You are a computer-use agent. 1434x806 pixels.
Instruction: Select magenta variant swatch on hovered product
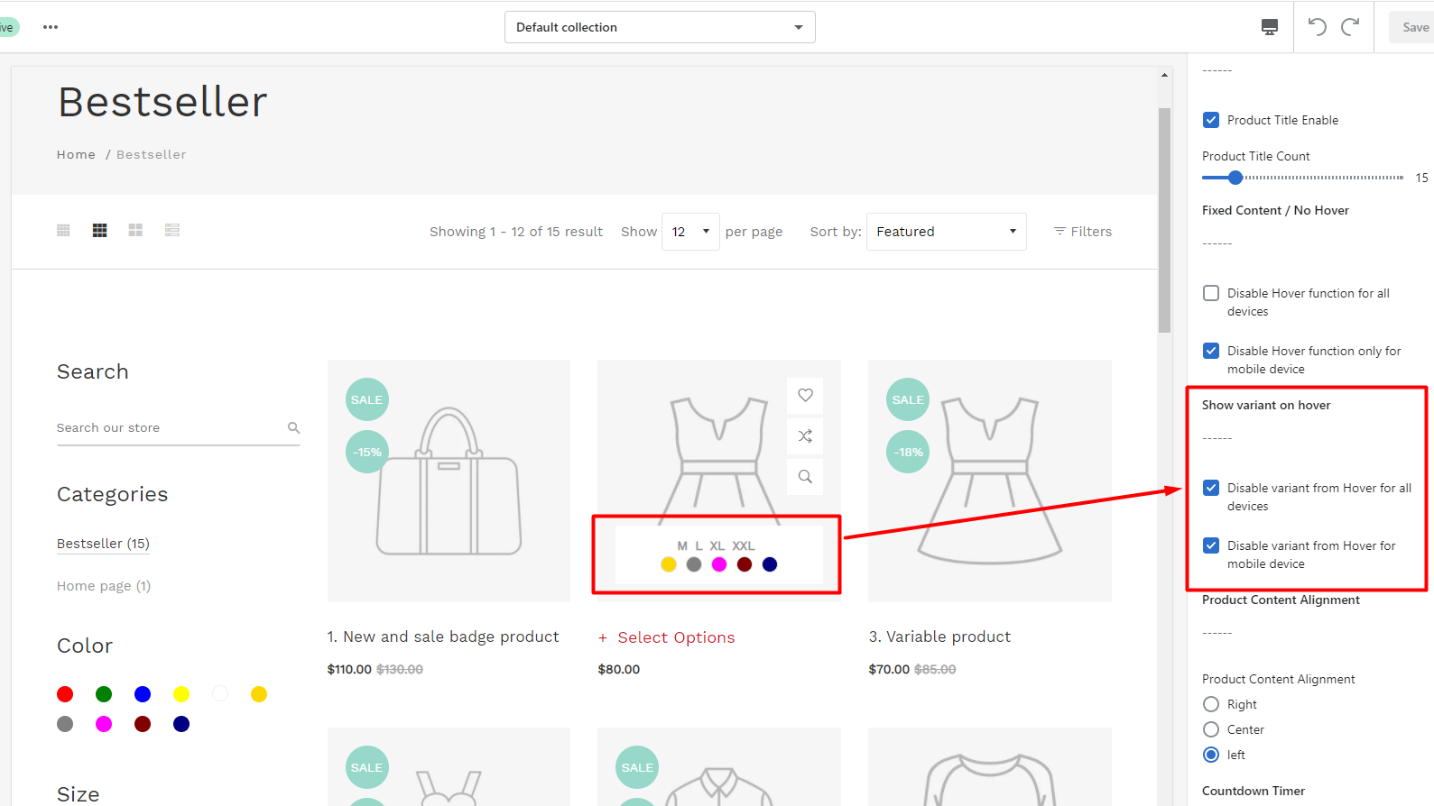pos(719,564)
